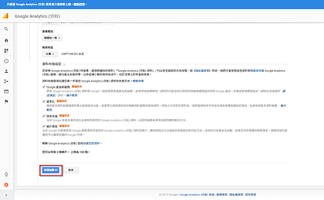This screenshot has height=200, width=324.
Task: Click help icon beside 資料共用設定 heading
Action: (64, 65)
